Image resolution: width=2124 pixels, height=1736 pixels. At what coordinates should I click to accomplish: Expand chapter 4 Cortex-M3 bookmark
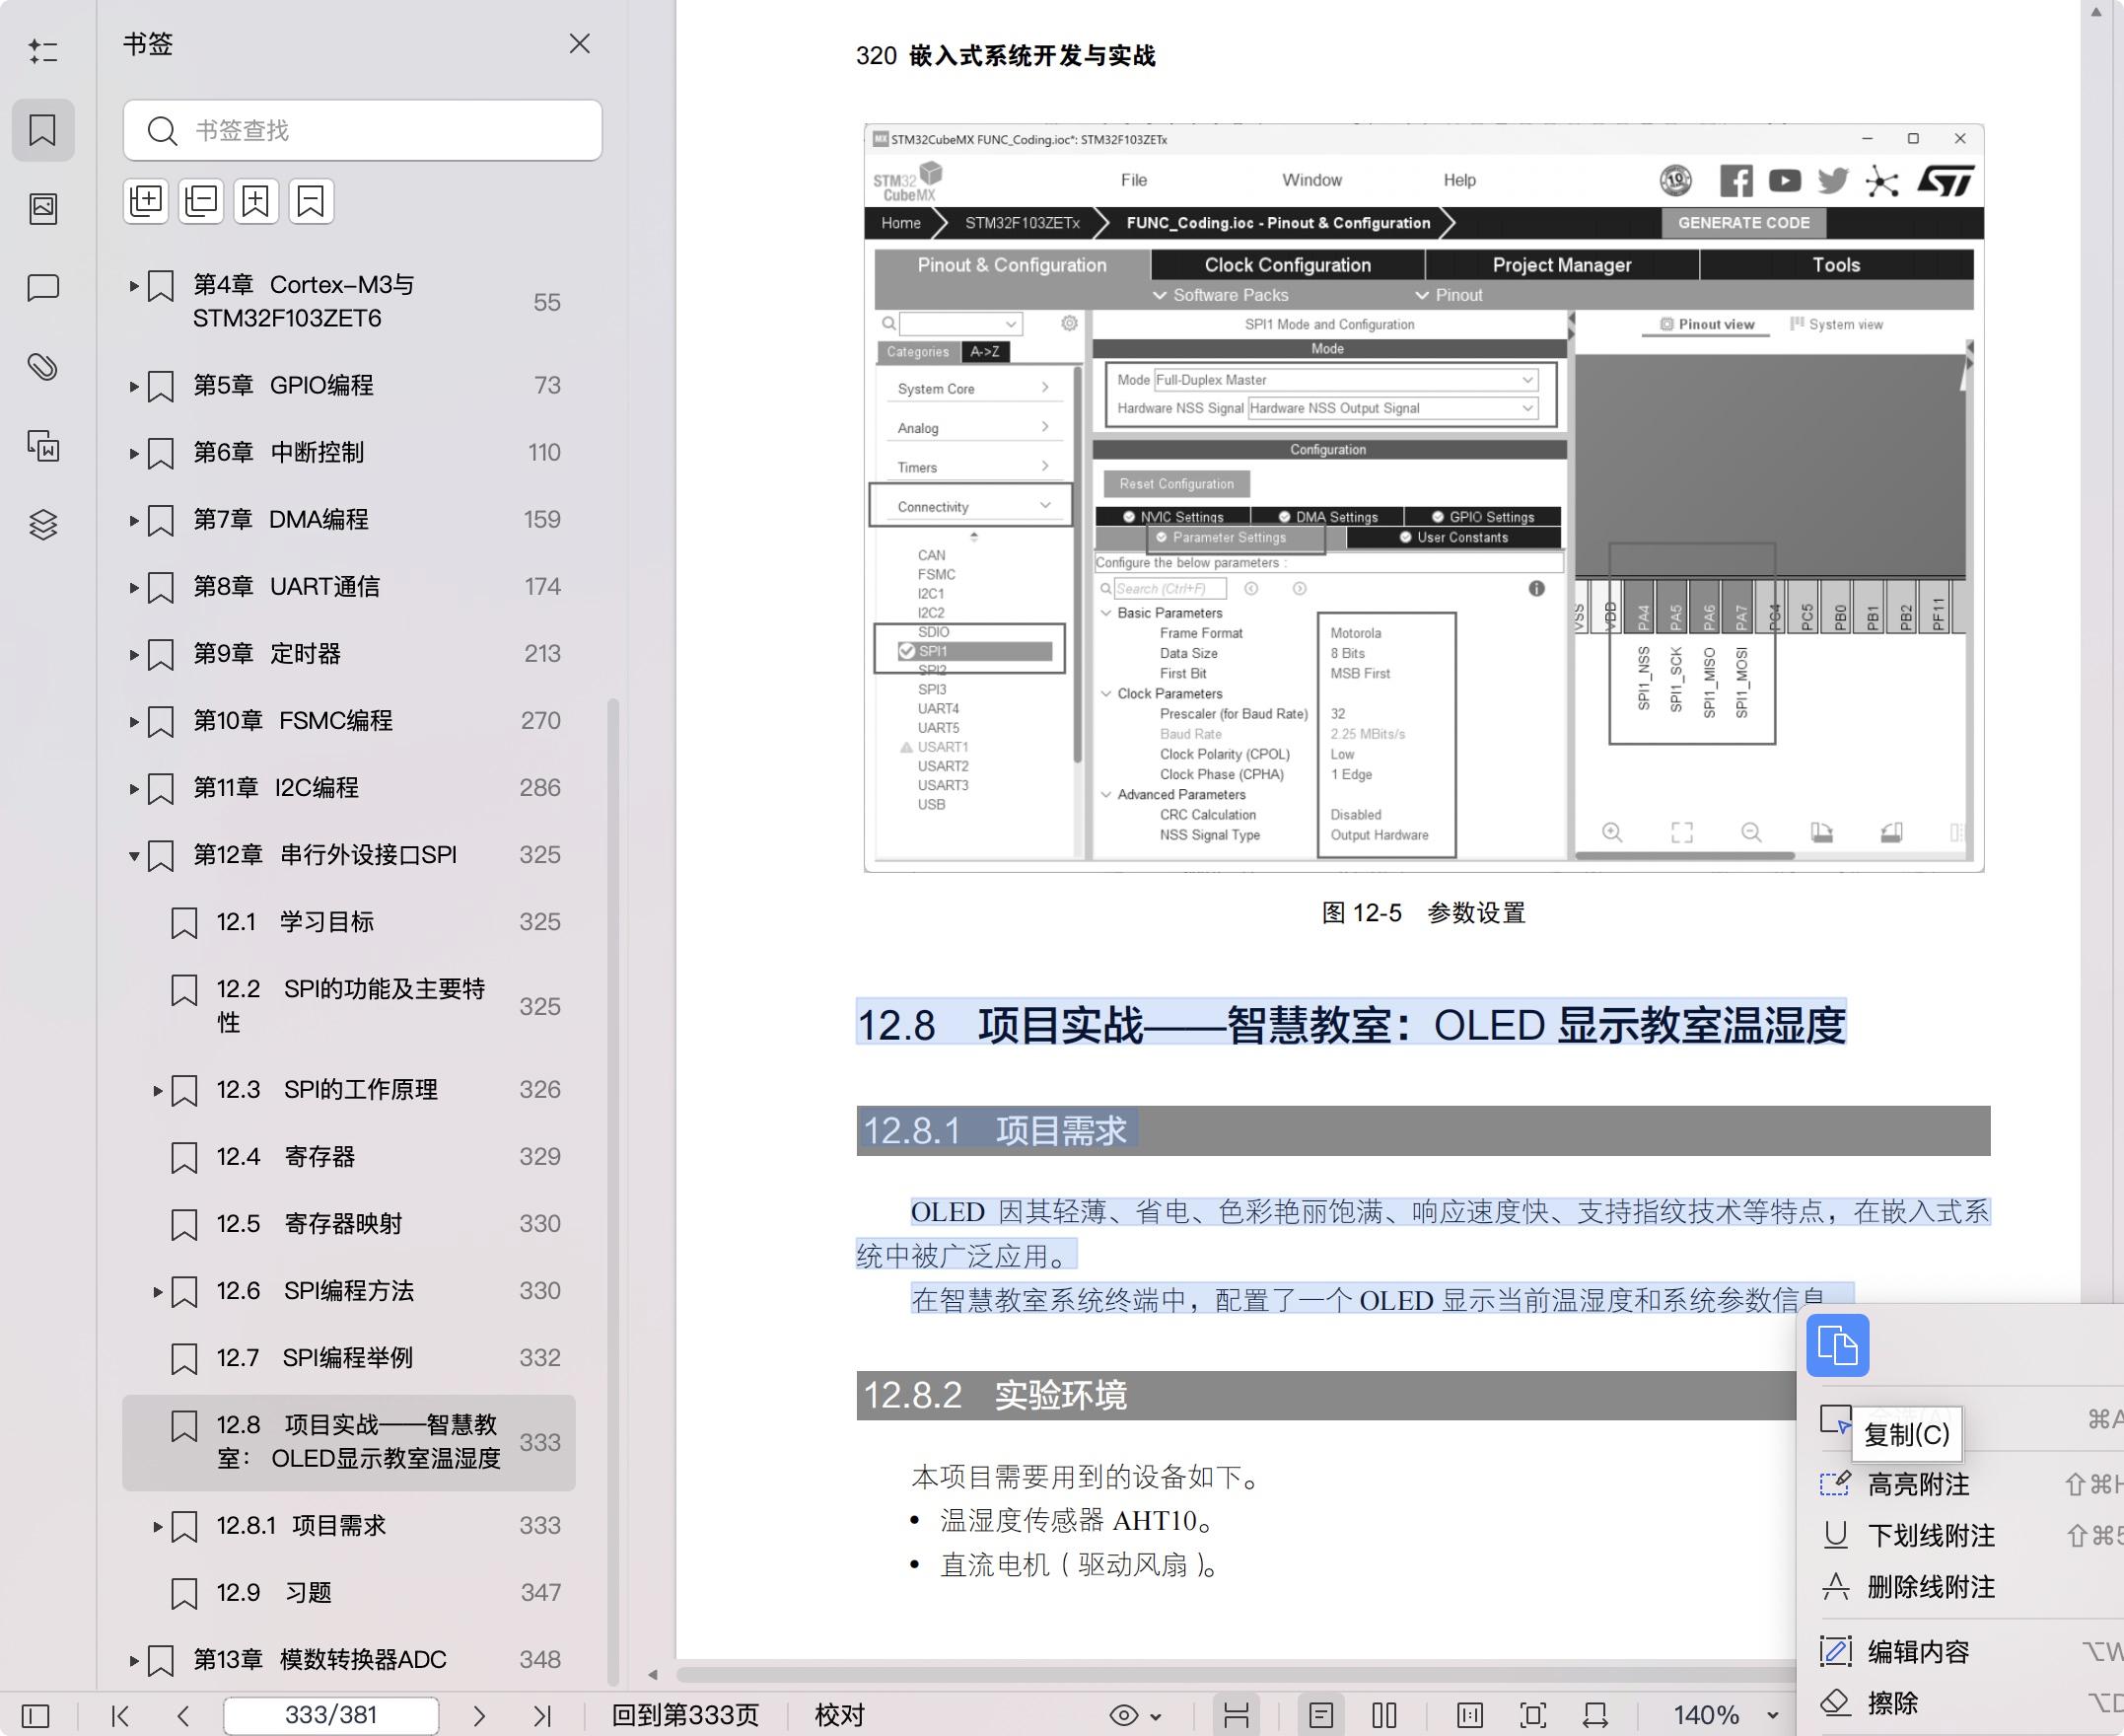[x=134, y=286]
